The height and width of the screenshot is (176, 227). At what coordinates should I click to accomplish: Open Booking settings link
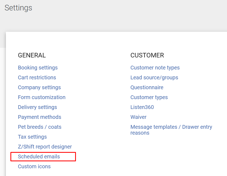tap(38, 68)
